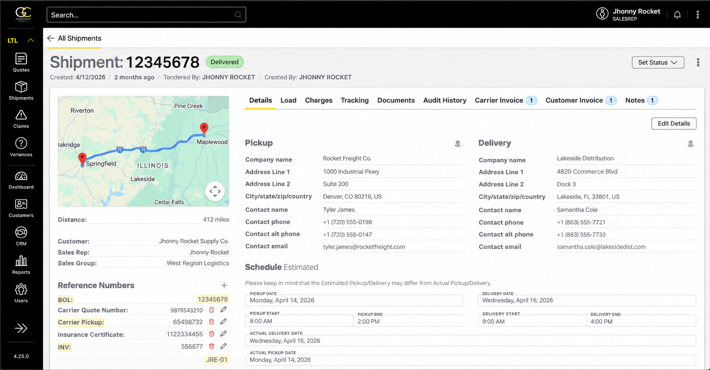This screenshot has width=710, height=370.
Task: View the Audit History tab
Action: point(445,100)
